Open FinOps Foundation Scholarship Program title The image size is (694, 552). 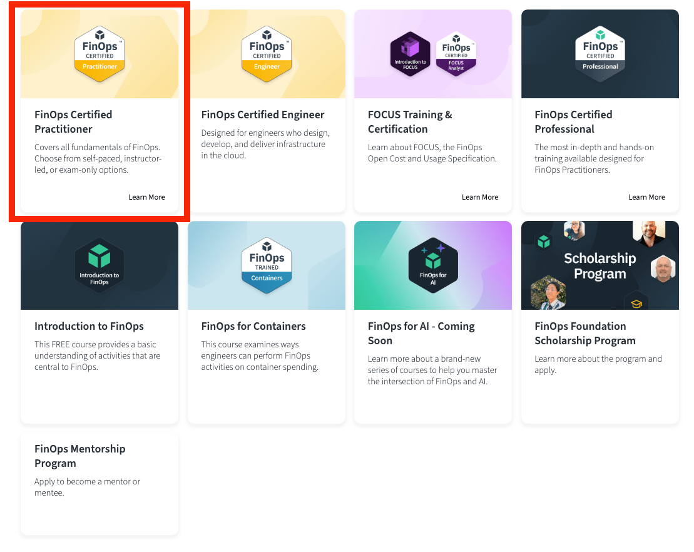(x=584, y=334)
